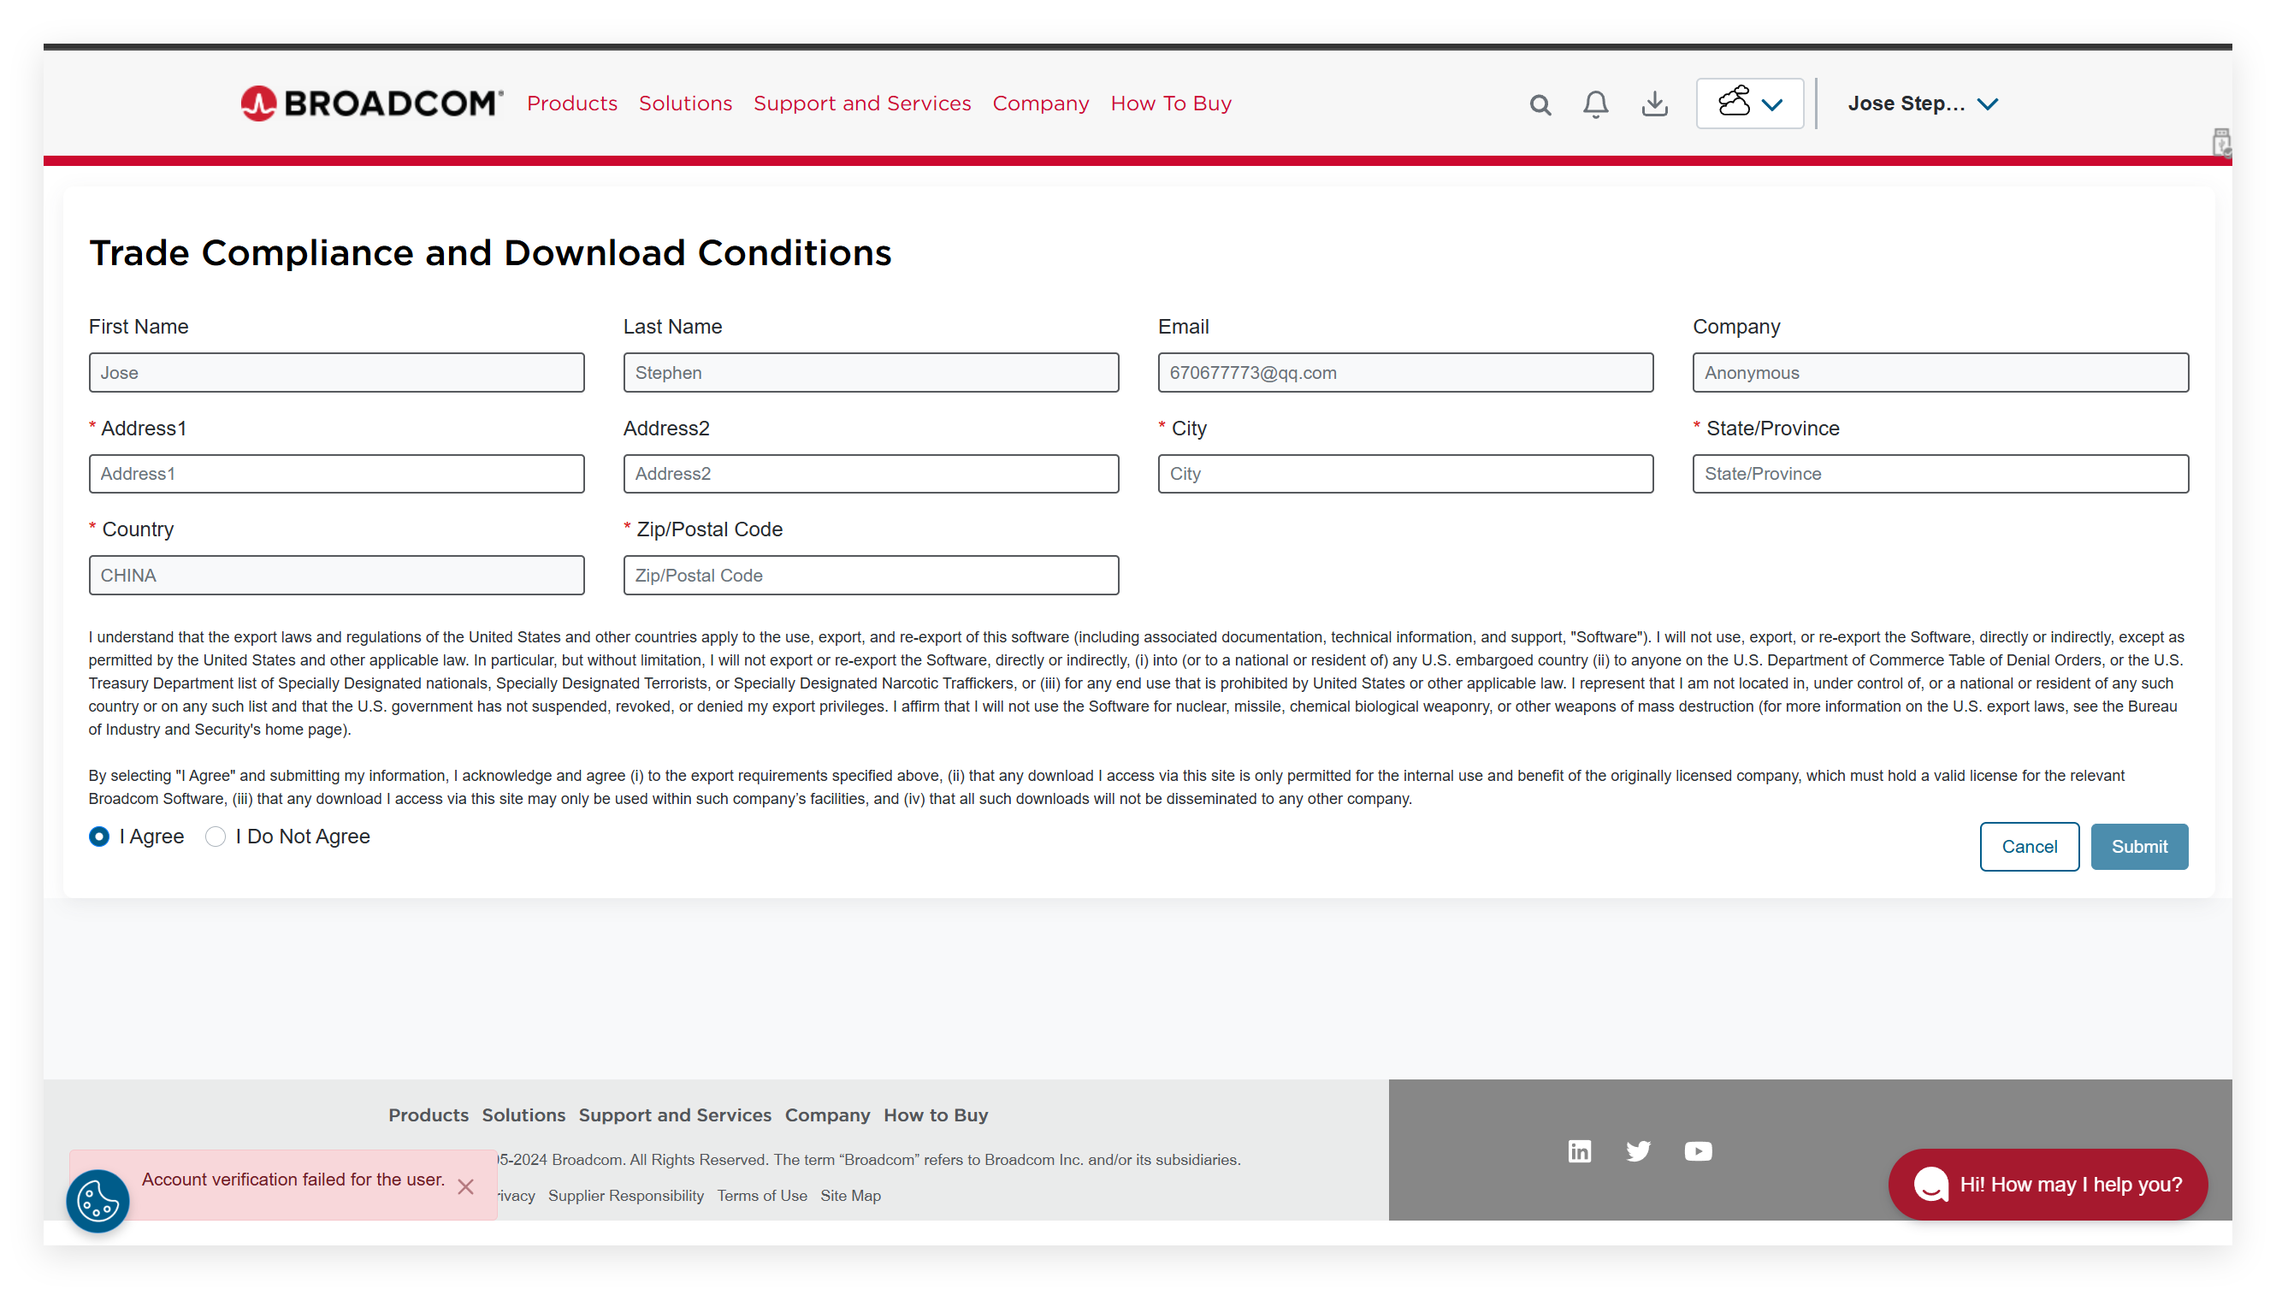The image size is (2276, 1289).
Task: Open the Products menu in header
Action: pos(572,103)
